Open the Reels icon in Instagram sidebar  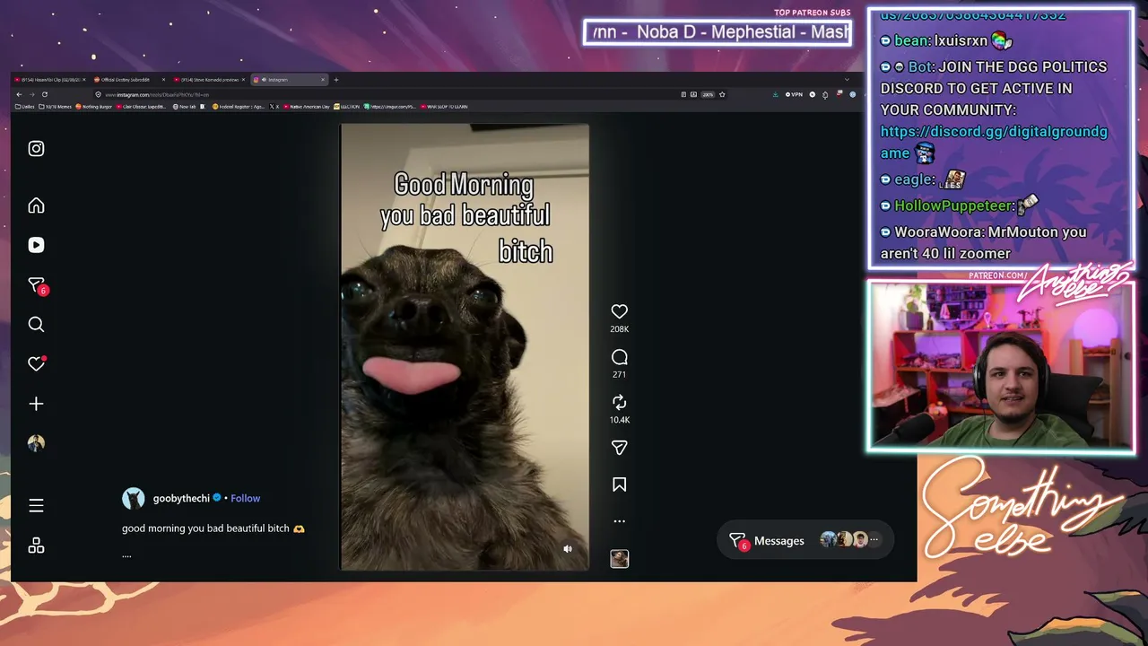click(36, 245)
